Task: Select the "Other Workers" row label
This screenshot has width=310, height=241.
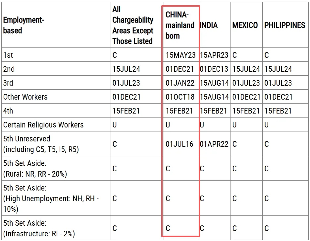Action: pyautogui.click(x=25, y=97)
